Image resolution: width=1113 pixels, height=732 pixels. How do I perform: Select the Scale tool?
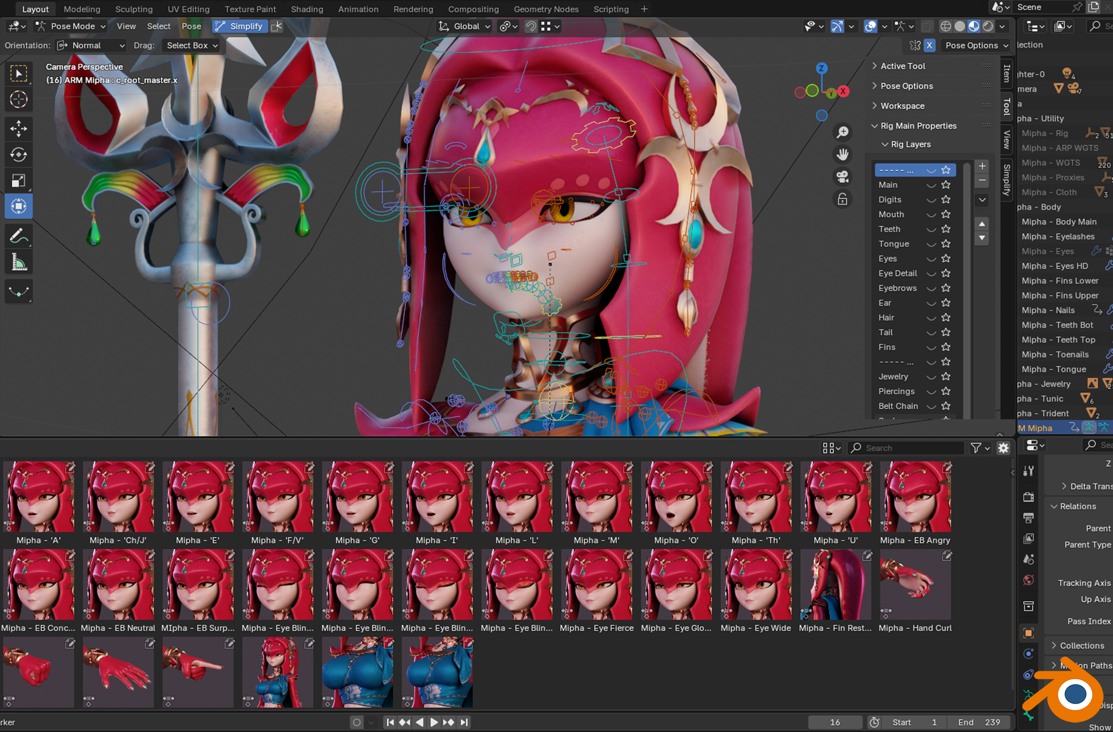(x=19, y=181)
